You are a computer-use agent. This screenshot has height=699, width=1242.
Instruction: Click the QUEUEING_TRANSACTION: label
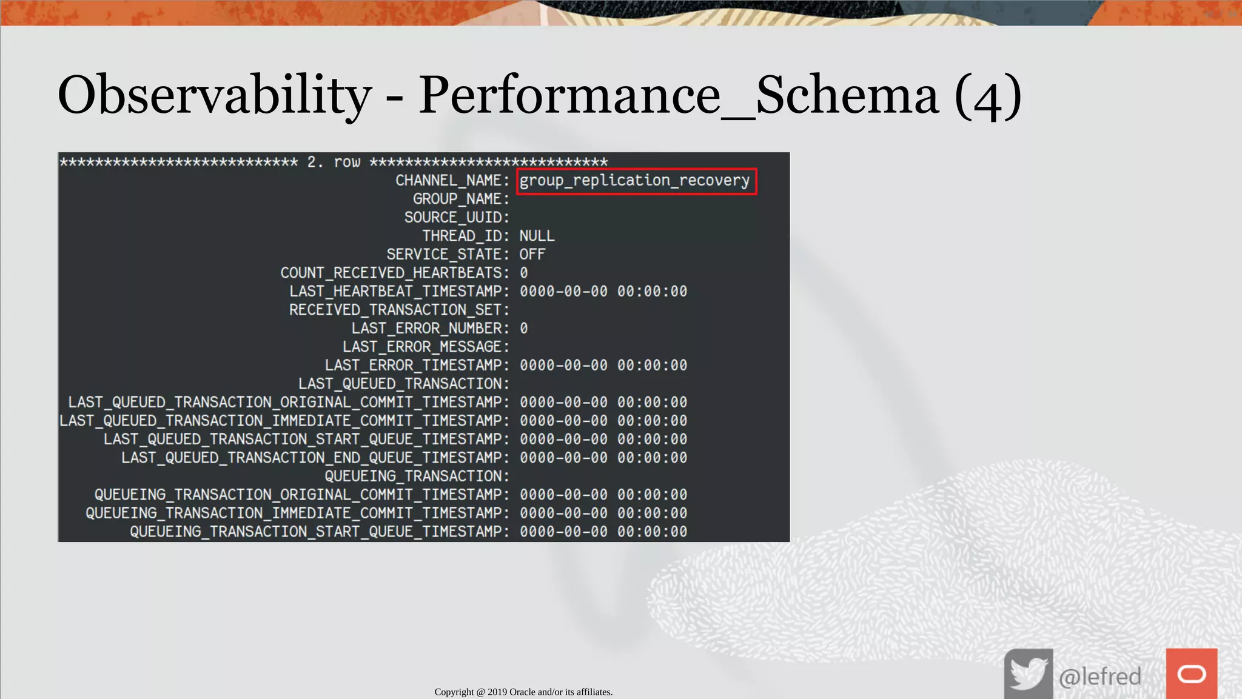[x=417, y=476]
